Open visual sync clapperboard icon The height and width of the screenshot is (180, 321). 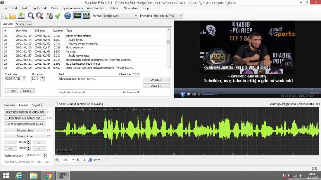(x=49, y=16)
